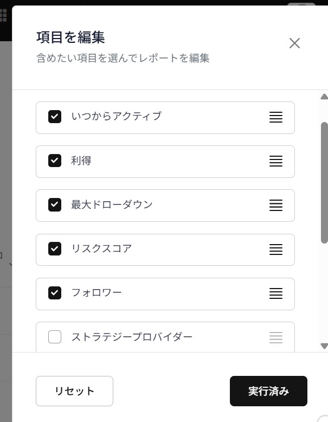Click the 実行済み confirm button
This screenshot has width=328, height=422.
pos(268,391)
